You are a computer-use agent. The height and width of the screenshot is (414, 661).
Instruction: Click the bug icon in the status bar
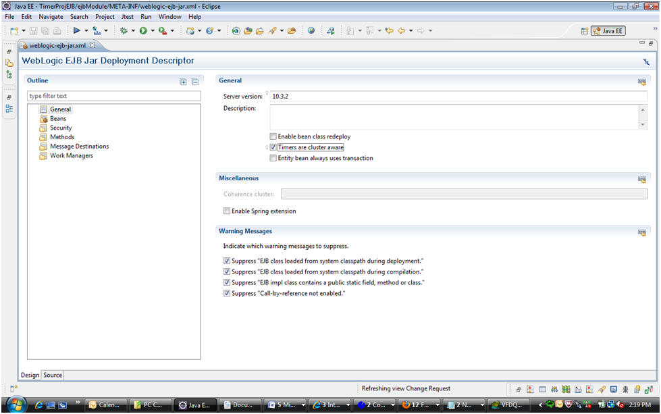coord(625,390)
